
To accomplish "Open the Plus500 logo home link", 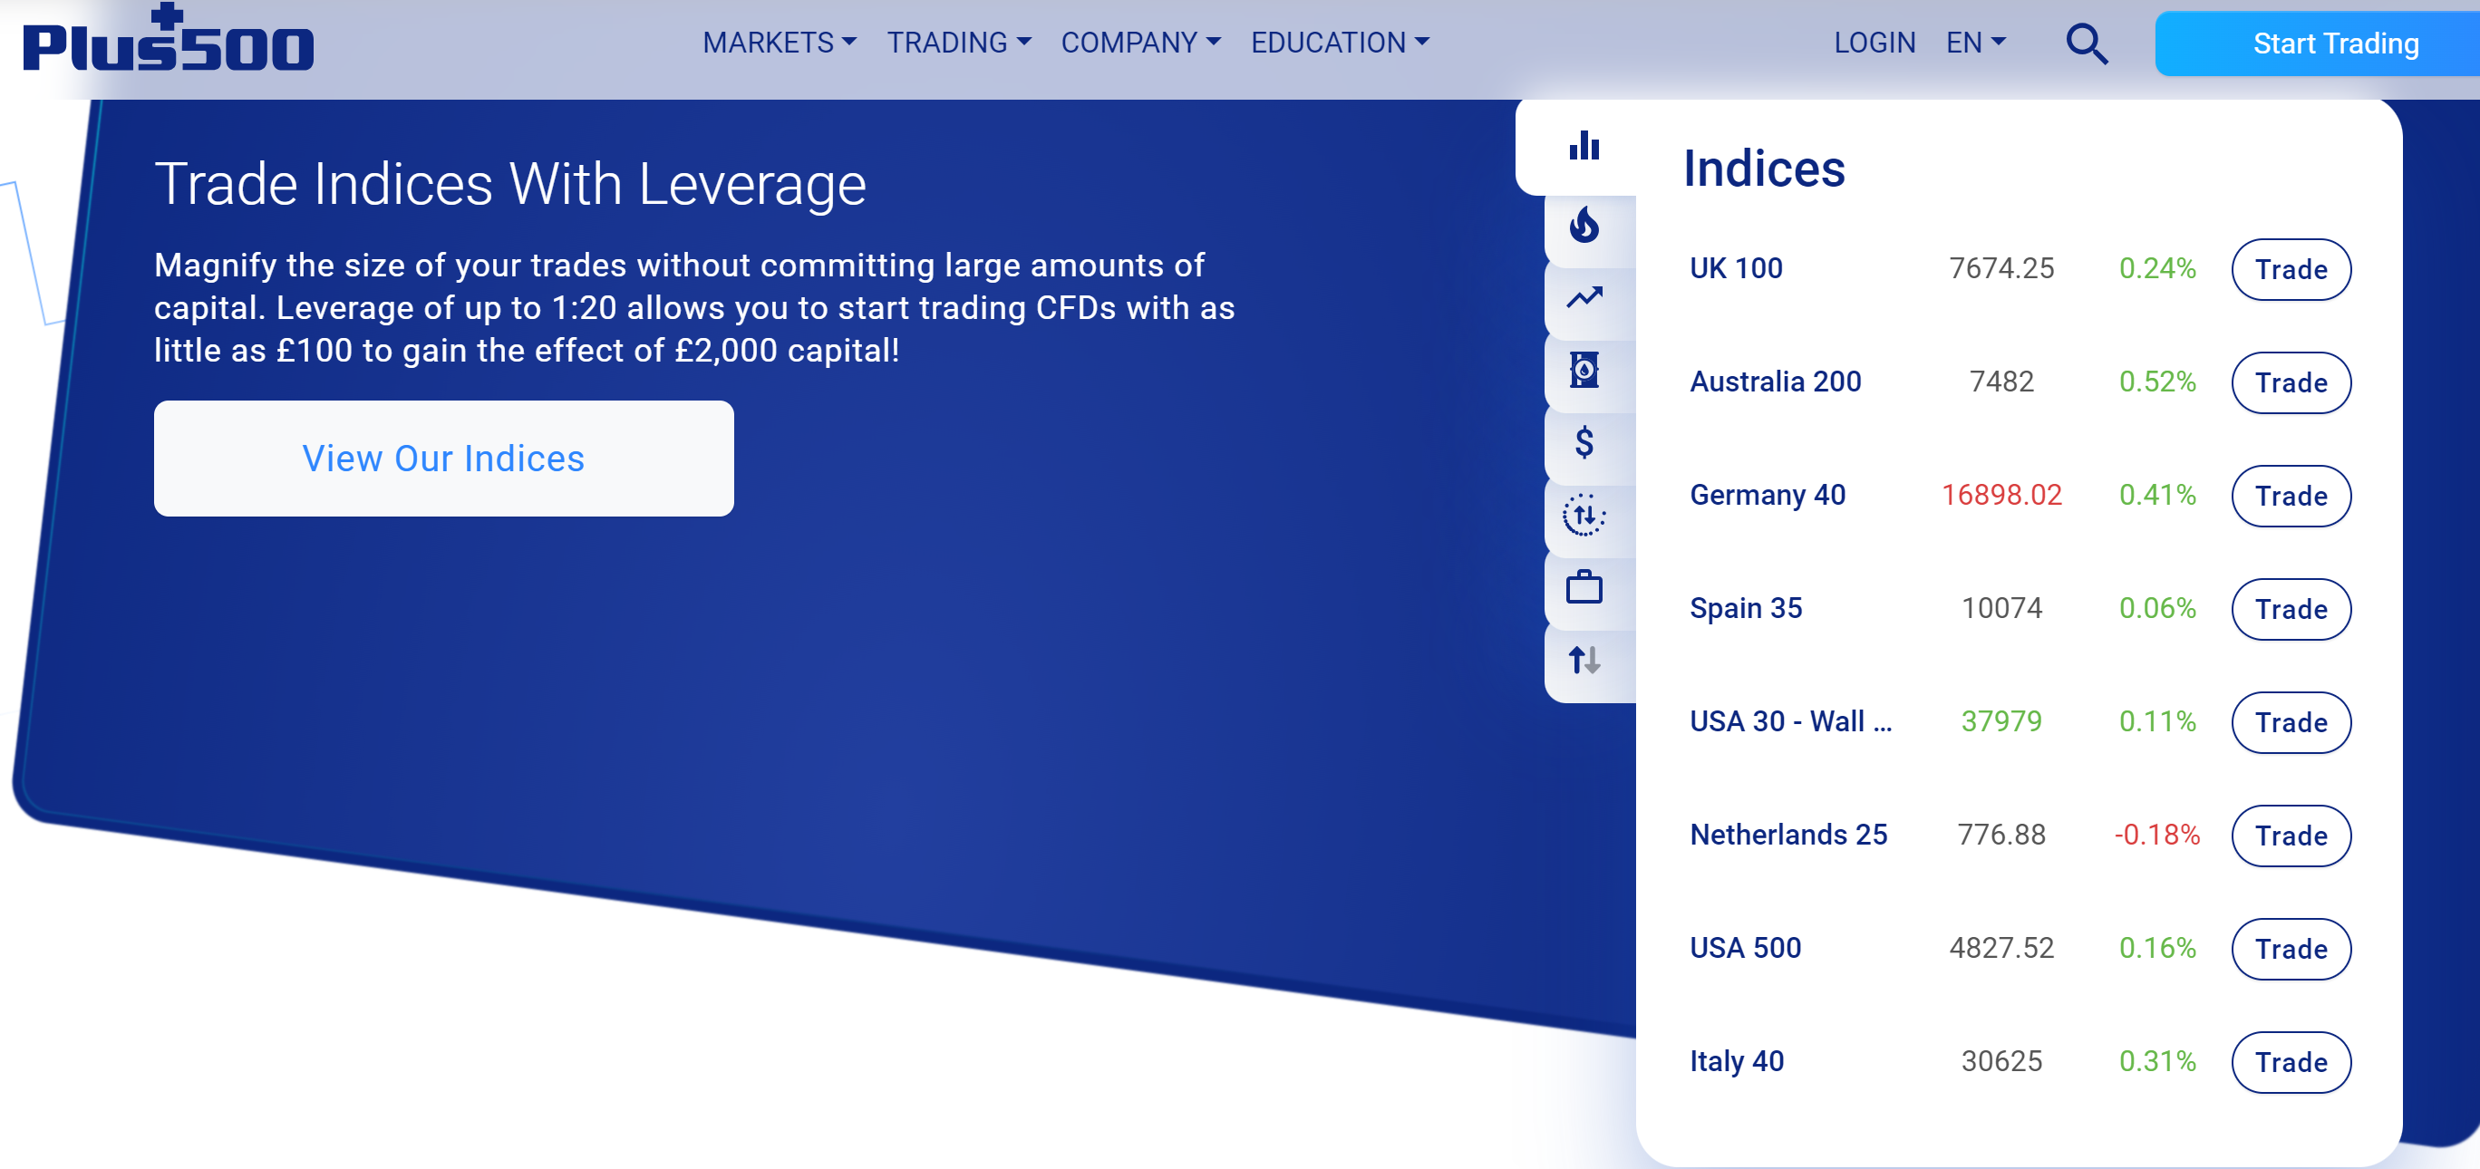I will tap(169, 38).
